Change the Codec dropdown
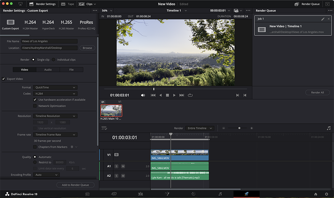This screenshot has width=334, height=198. coord(55,93)
